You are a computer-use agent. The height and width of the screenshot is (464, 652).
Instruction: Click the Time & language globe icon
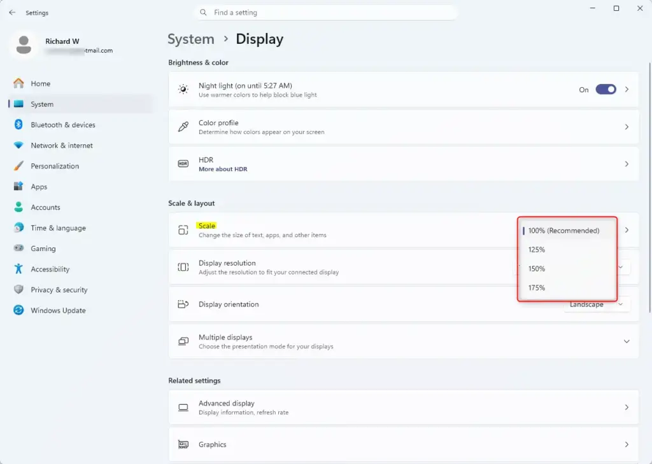[18, 228]
